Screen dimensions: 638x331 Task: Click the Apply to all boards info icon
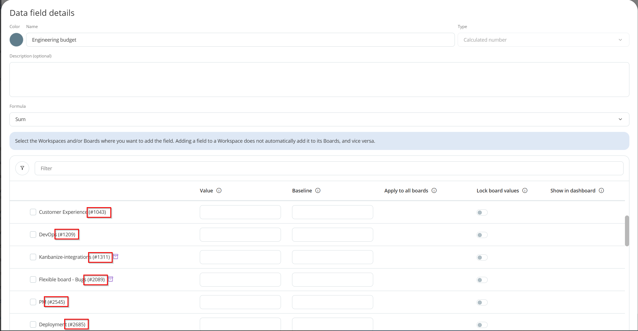tap(434, 190)
